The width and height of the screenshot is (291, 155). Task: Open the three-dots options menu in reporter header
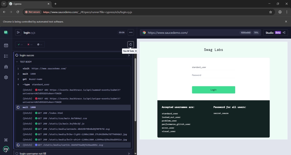pyautogui.click(x=131, y=33)
